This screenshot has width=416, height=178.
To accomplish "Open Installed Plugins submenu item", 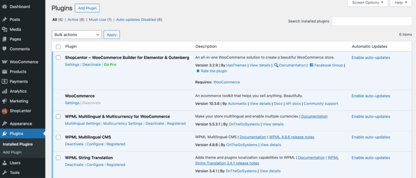I will pyautogui.click(x=18, y=144).
